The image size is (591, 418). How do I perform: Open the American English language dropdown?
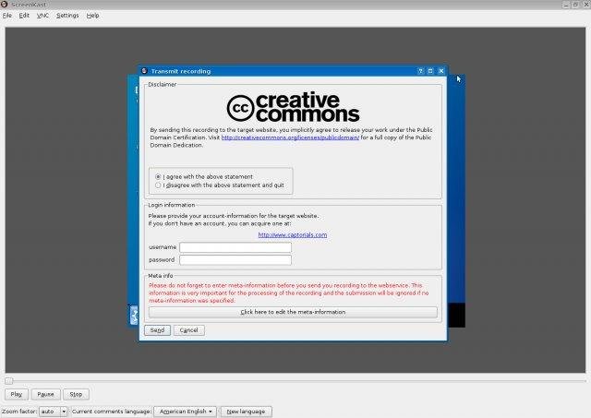click(x=186, y=412)
